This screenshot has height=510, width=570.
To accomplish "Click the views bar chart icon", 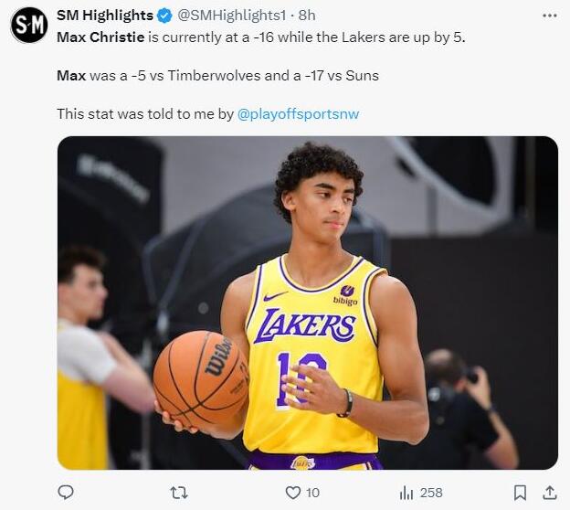I will pos(406,493).
